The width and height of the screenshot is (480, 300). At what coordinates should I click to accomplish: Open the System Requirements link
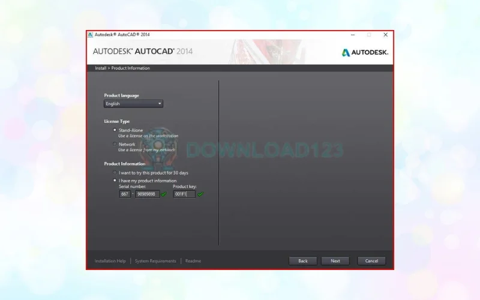pyautogui.click(x=155, y=261)
